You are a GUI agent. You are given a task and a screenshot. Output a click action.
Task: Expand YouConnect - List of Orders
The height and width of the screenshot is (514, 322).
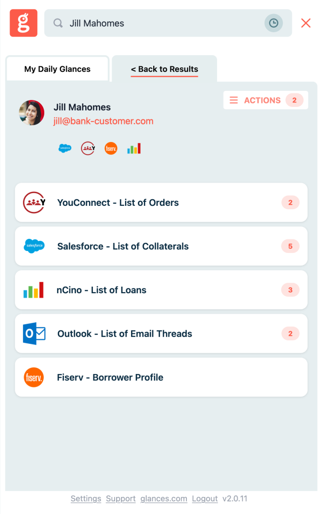(161, 203)
